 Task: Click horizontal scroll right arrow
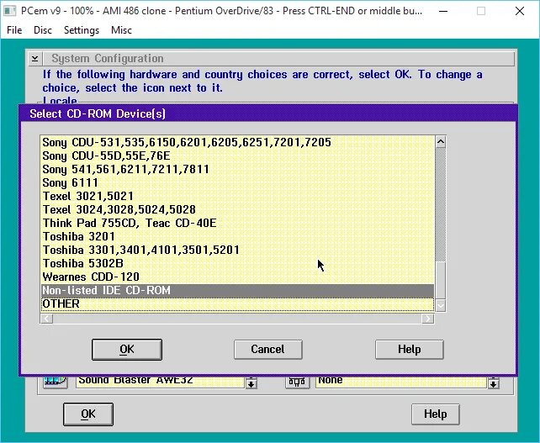click(428, 319)
